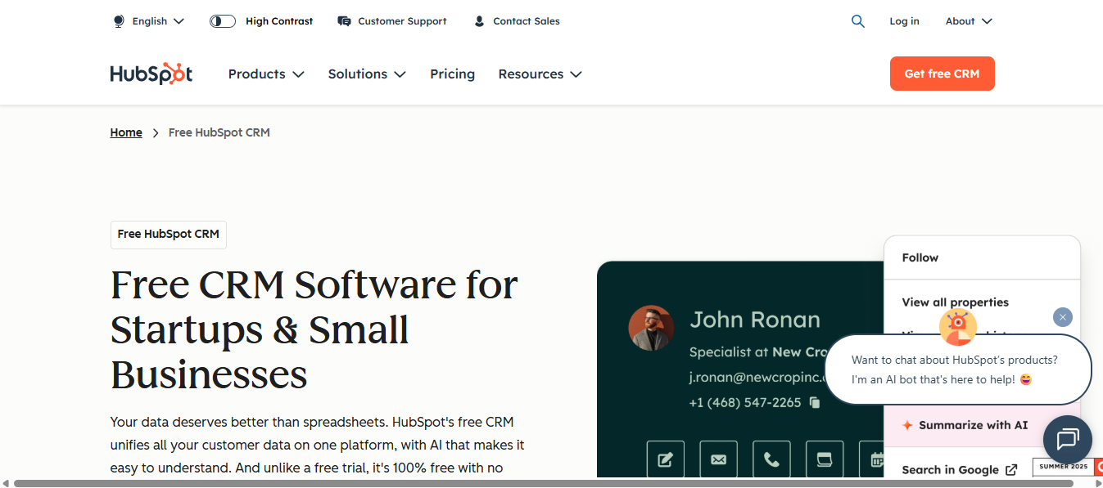Click the Log in link
Screen dimensions: 1103x488
904,21
